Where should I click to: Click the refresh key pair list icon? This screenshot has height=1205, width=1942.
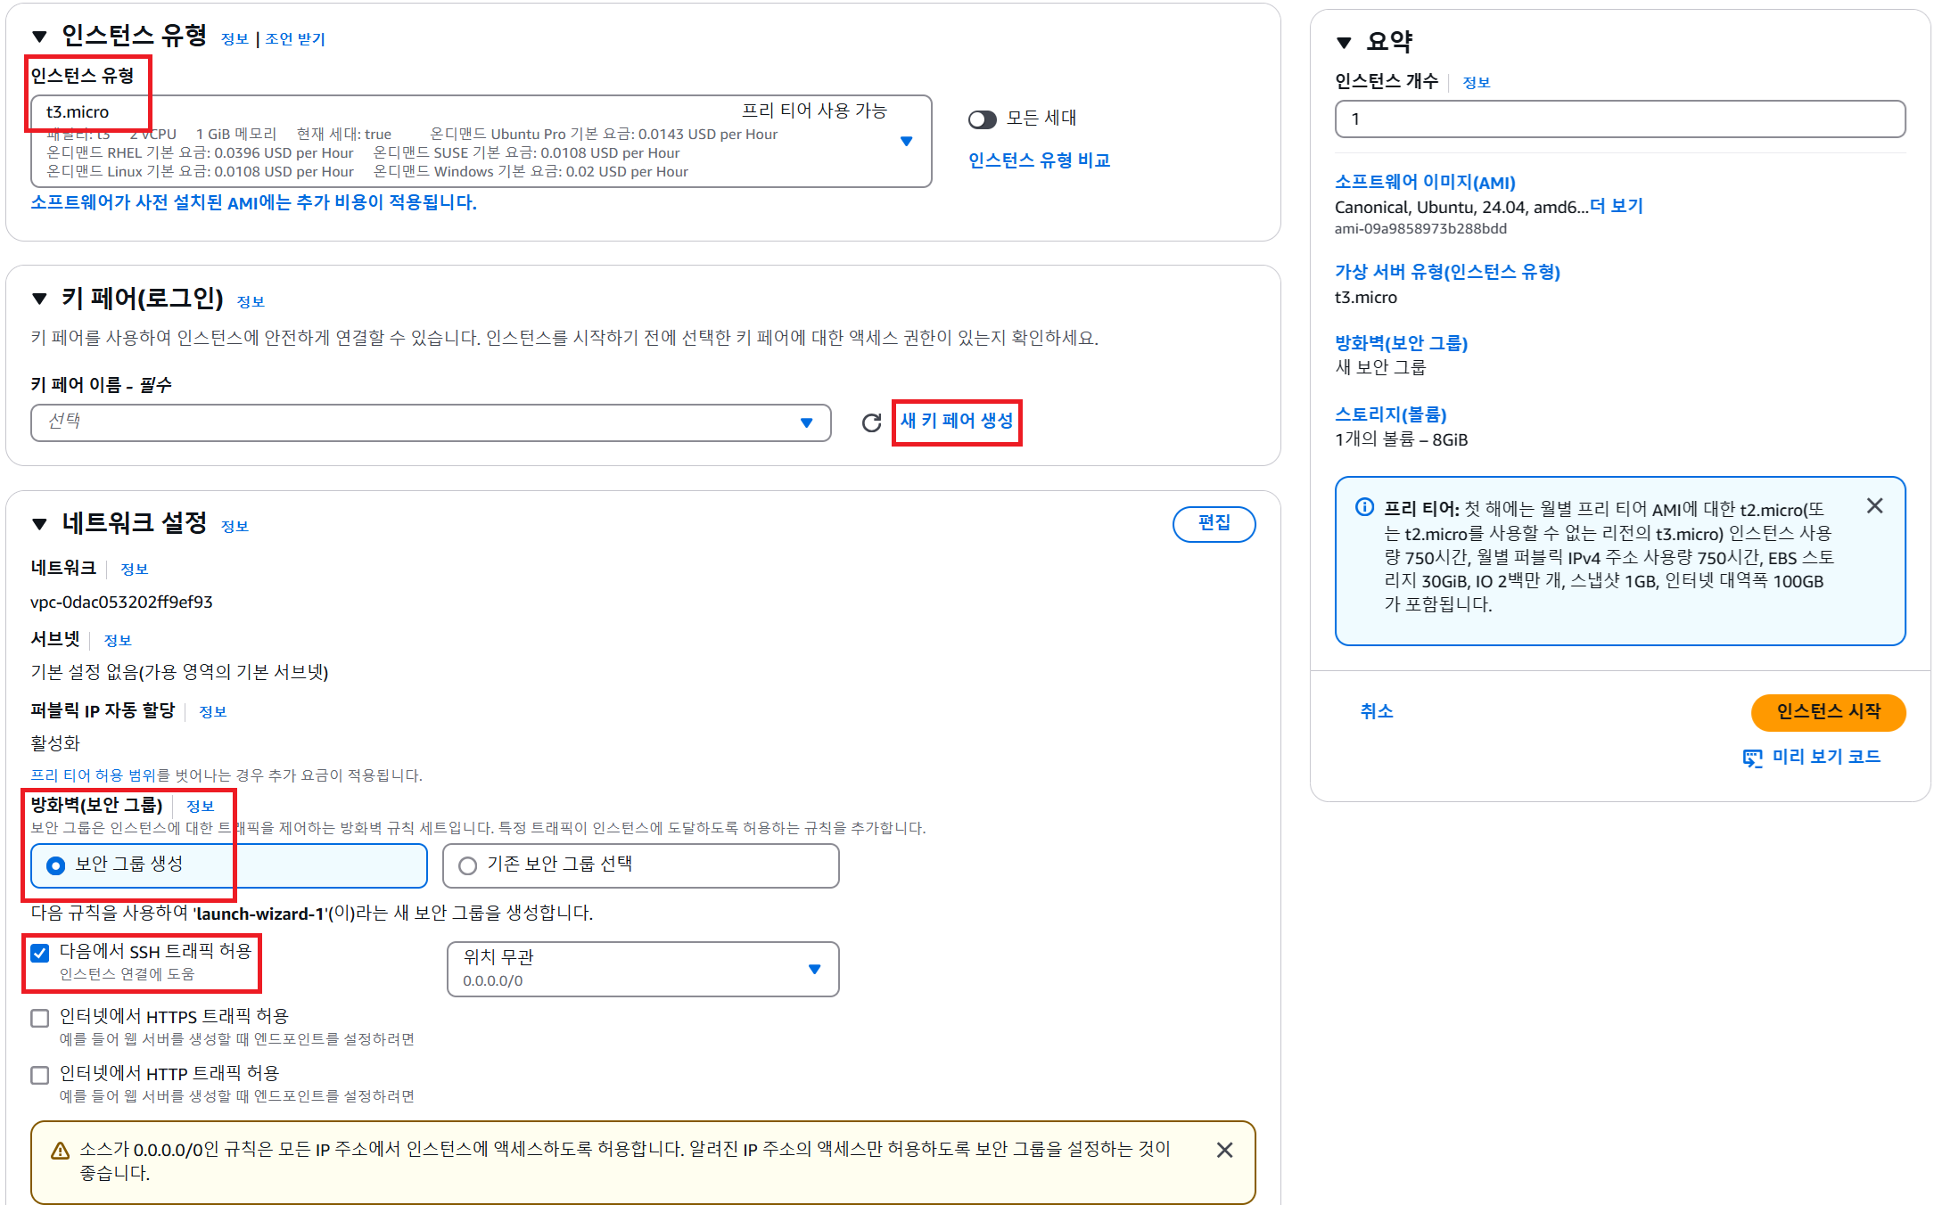click(x=871, y=422)
